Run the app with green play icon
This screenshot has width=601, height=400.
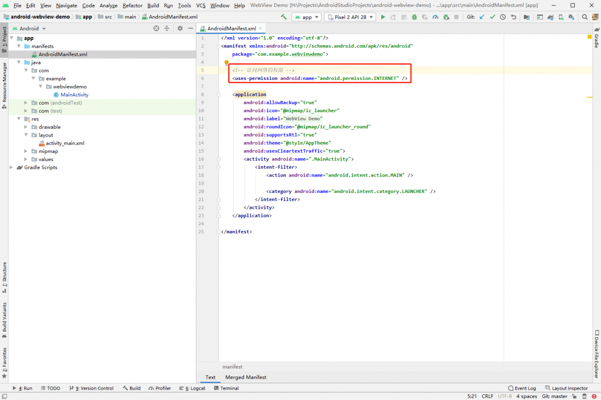[x=383, y=17]
